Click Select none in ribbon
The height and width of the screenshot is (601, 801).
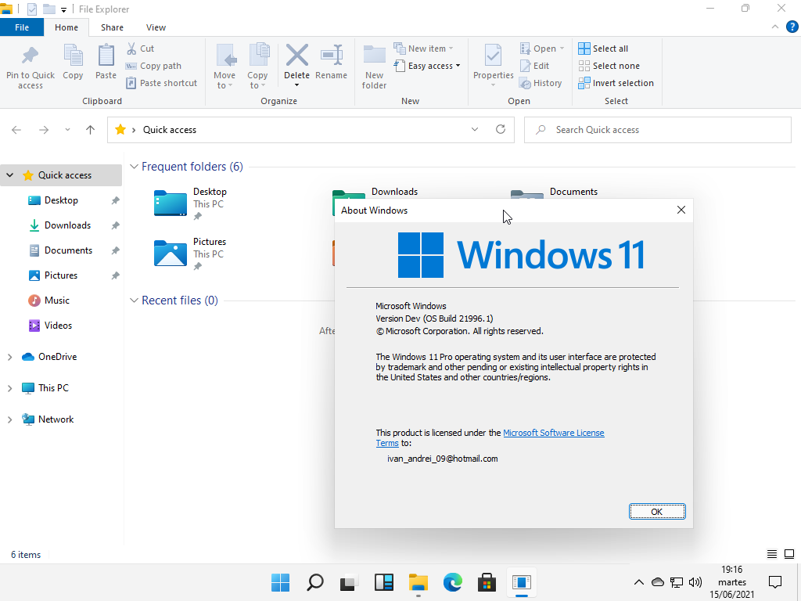click(609, 66)
